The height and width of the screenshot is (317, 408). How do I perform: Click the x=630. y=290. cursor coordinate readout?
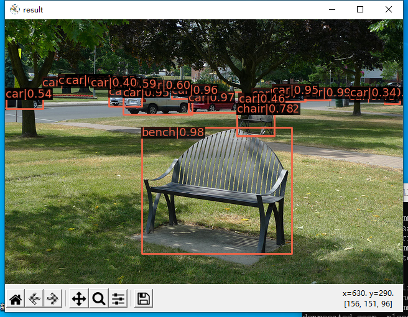point(368,293)
